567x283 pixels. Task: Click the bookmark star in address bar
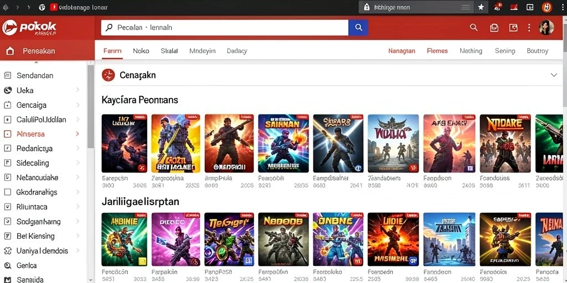(481, 7)
